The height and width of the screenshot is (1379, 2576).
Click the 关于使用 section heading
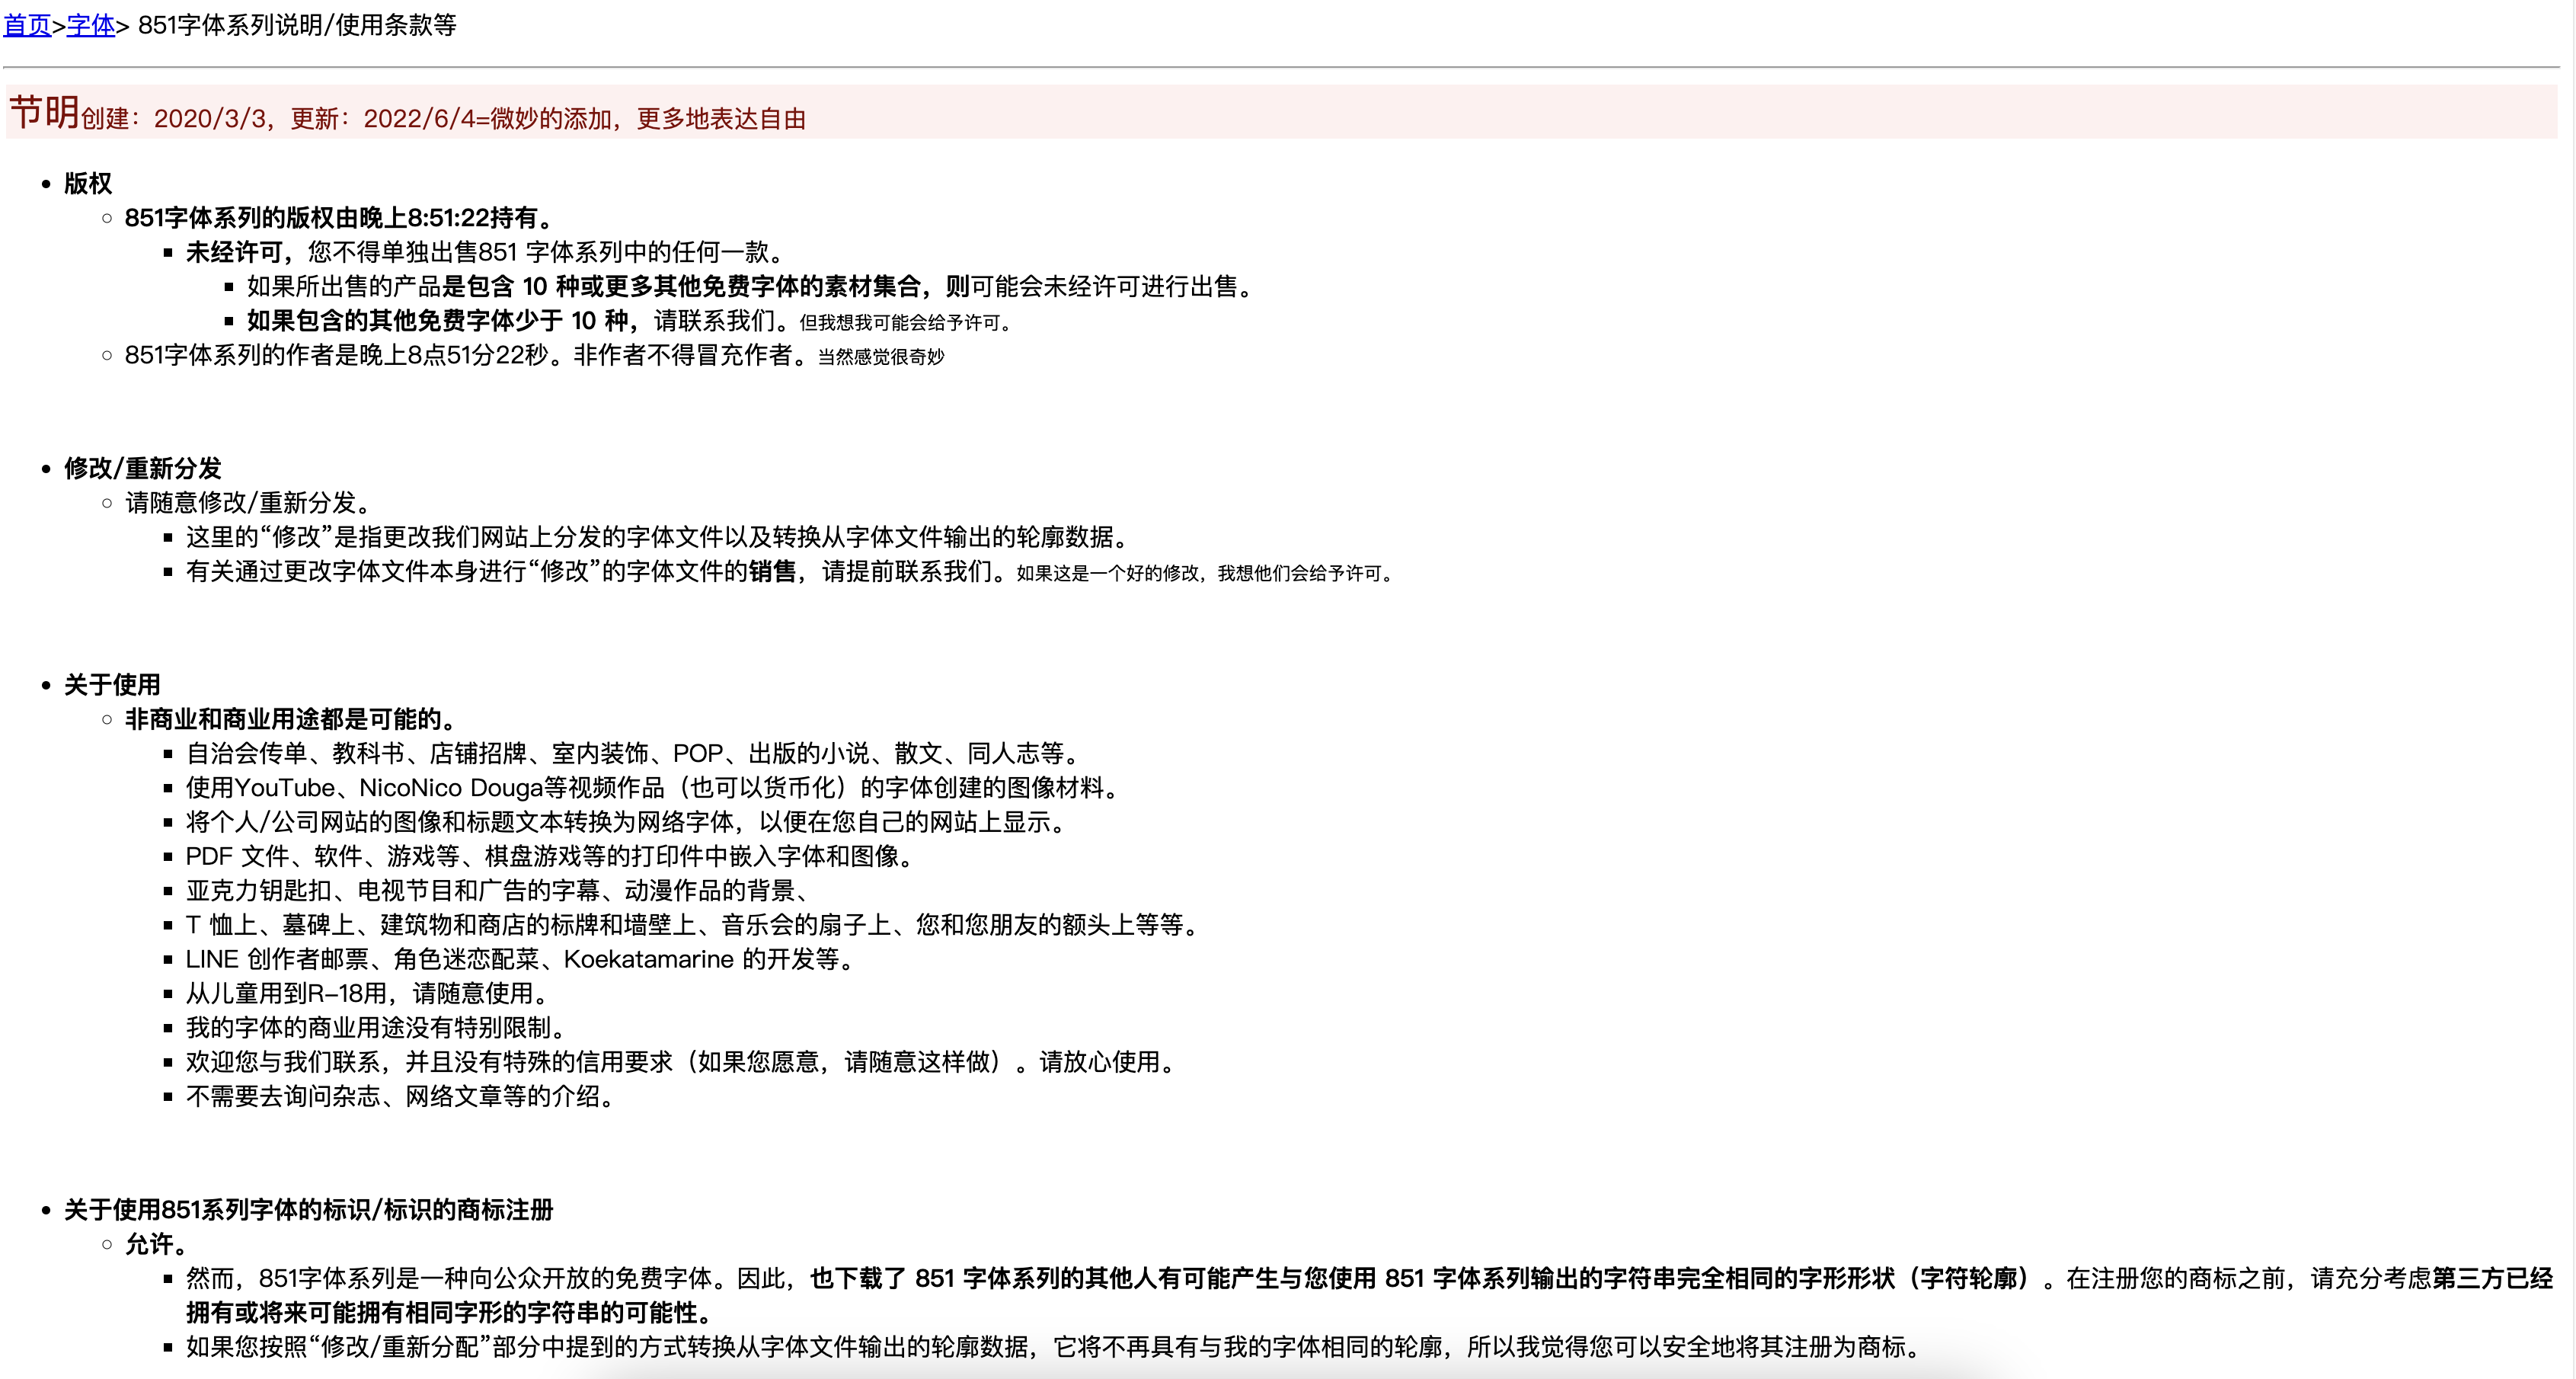pyautogui.click(x=112, y=685)
